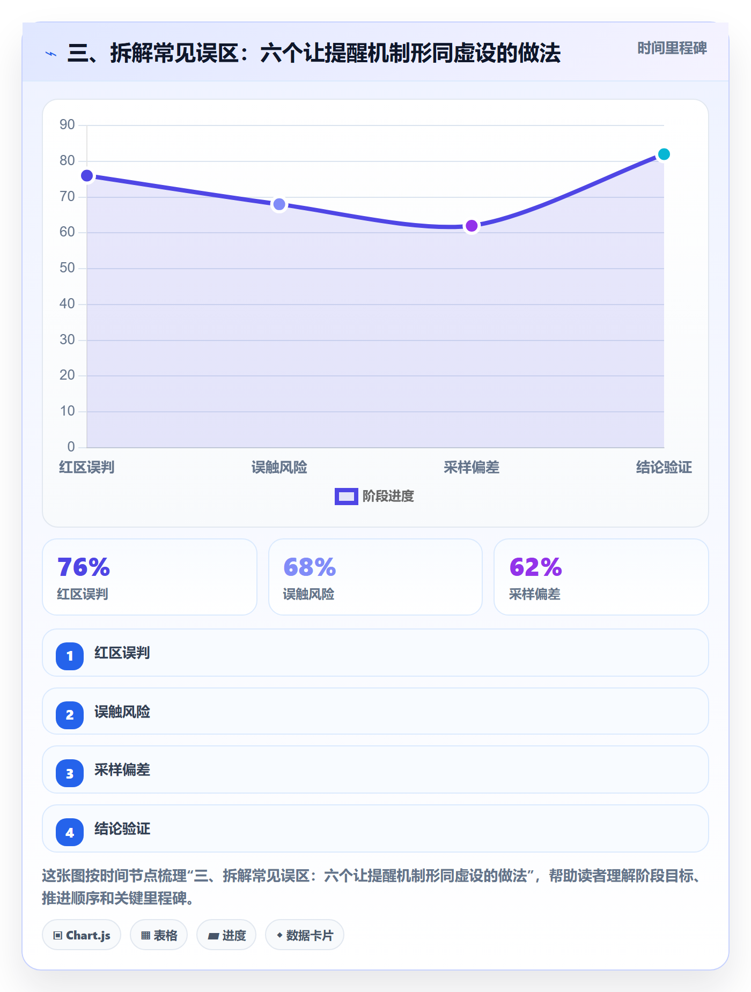This screenshot has width=751, height=992.
Task: Click step number 1 badge for 红区误判
Action: click(70, 656)
